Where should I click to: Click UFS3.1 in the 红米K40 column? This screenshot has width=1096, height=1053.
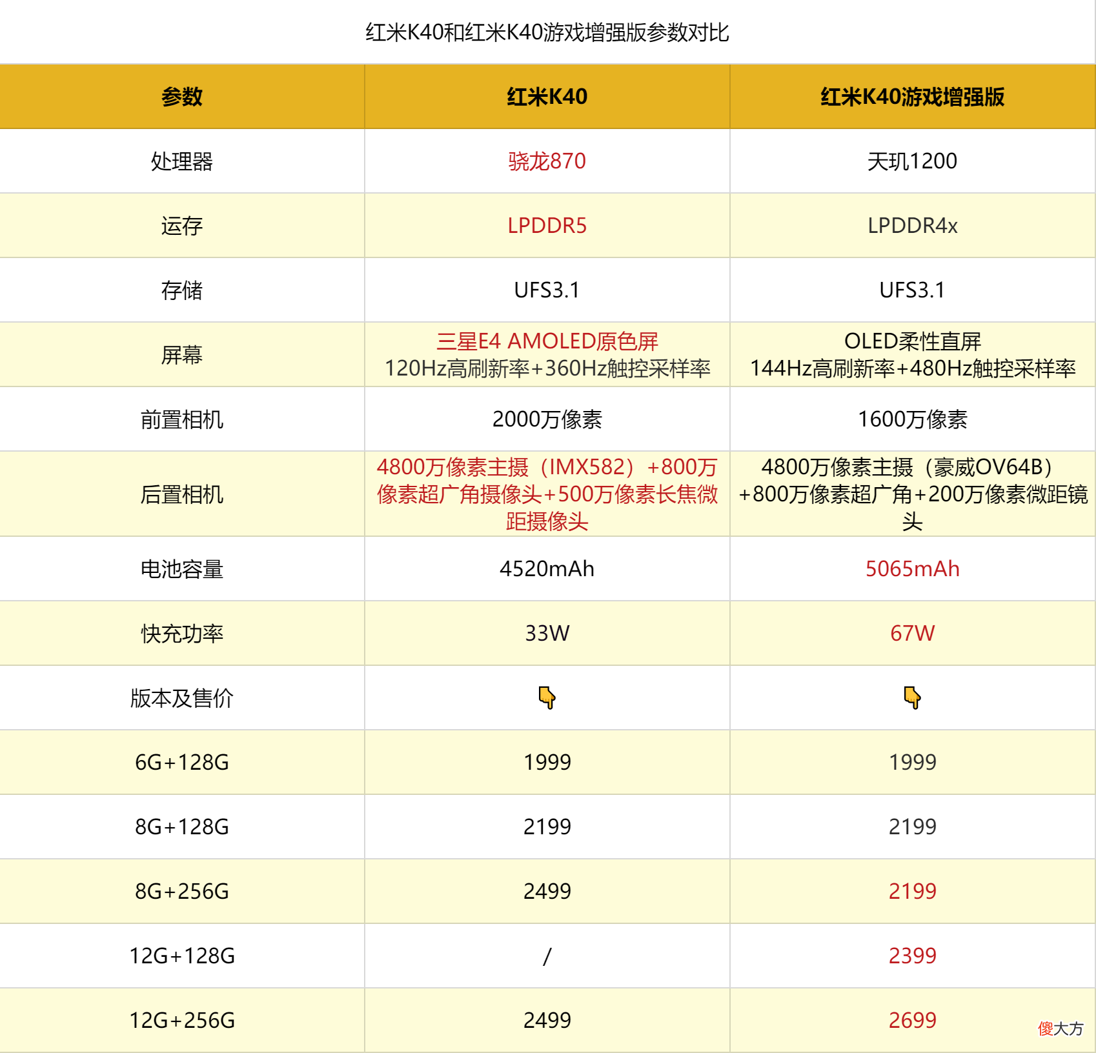[547, 290]
